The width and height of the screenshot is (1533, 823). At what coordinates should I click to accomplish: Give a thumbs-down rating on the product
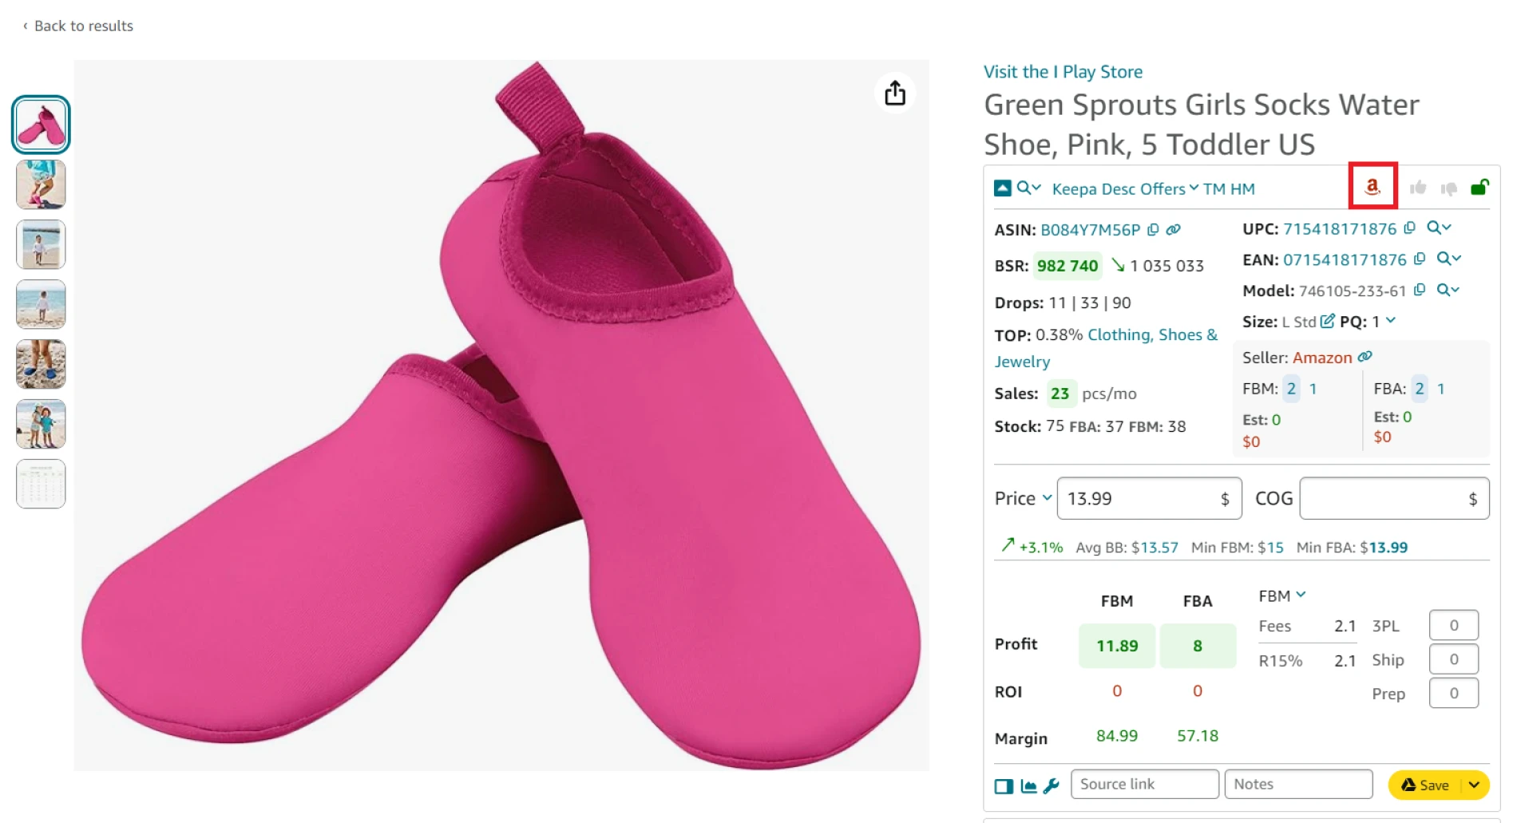click(x=1448, y=188)
